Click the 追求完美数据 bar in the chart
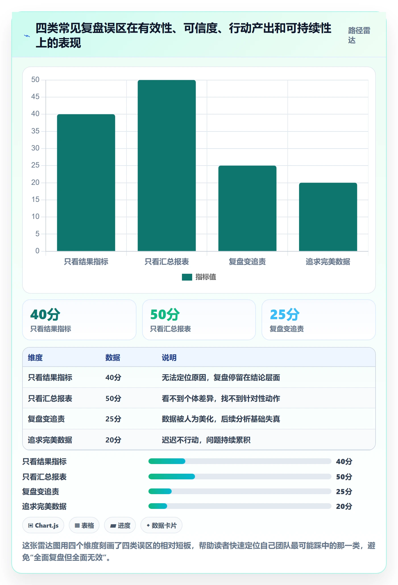 (x=328, y=217)
